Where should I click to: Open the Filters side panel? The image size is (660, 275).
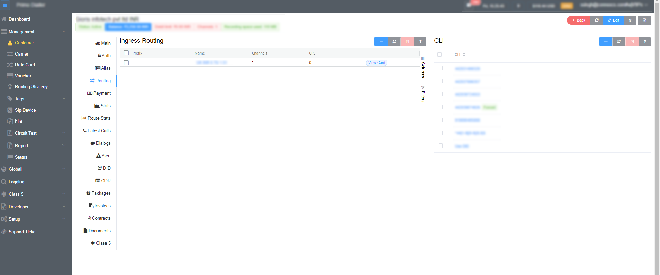[x=423, y=94]
